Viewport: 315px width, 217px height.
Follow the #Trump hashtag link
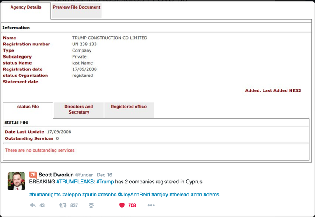point(105,182)
